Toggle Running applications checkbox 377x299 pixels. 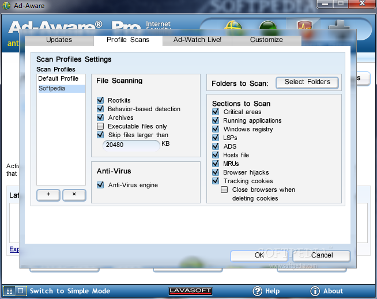coord(216,120)
